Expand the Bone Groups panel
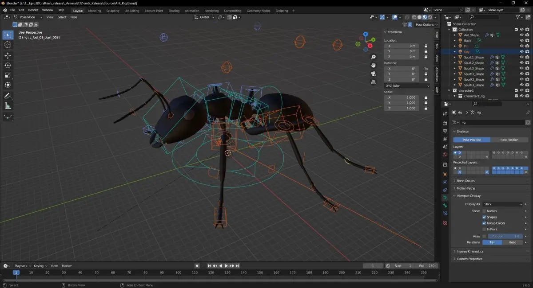The height and width of the screenshot is (288, 533). [x=465, y=181]
